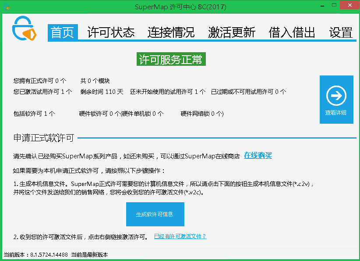Click the text 已过期或不可用试用许可 0 个

(248, 92)
